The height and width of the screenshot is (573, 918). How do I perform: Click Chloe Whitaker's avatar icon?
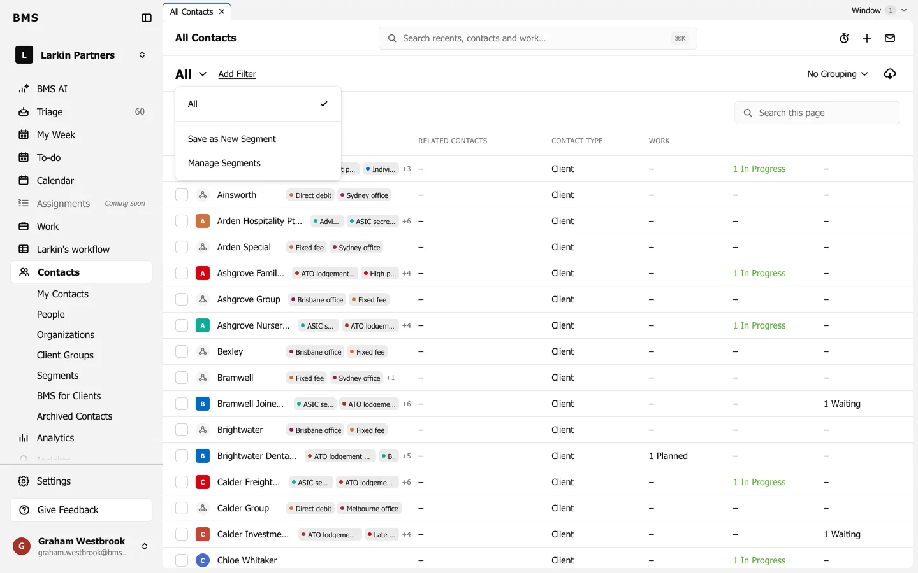(x=203, y=560)
